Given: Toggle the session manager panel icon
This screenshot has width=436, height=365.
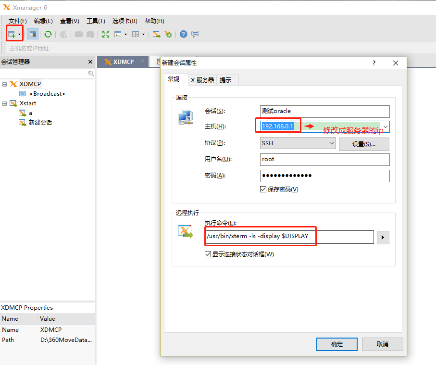Looking at the screenshot, I should tap(33, 34).
